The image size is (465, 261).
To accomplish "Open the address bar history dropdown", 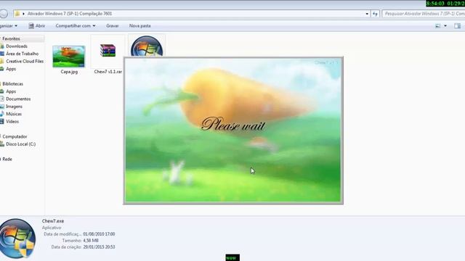I will coord(367,14).
